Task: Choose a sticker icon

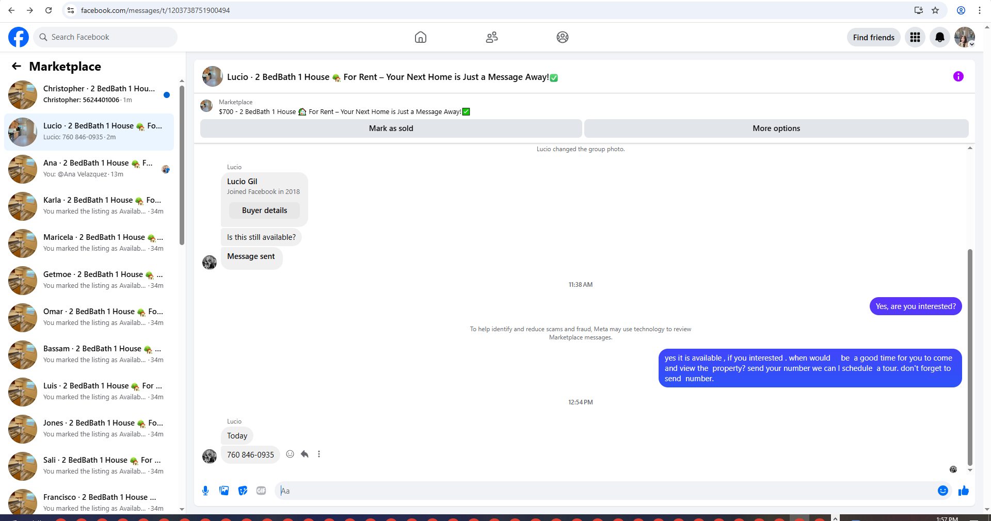Action: (x=243, y=491)
